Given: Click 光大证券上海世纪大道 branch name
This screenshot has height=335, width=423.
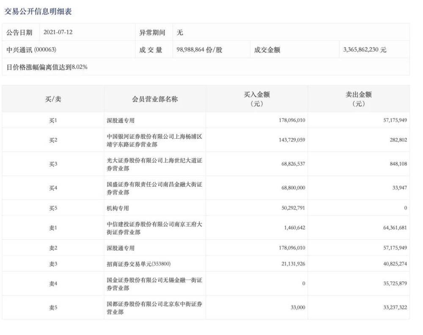Looking at the screenshot, I should (x=154, y=164).
